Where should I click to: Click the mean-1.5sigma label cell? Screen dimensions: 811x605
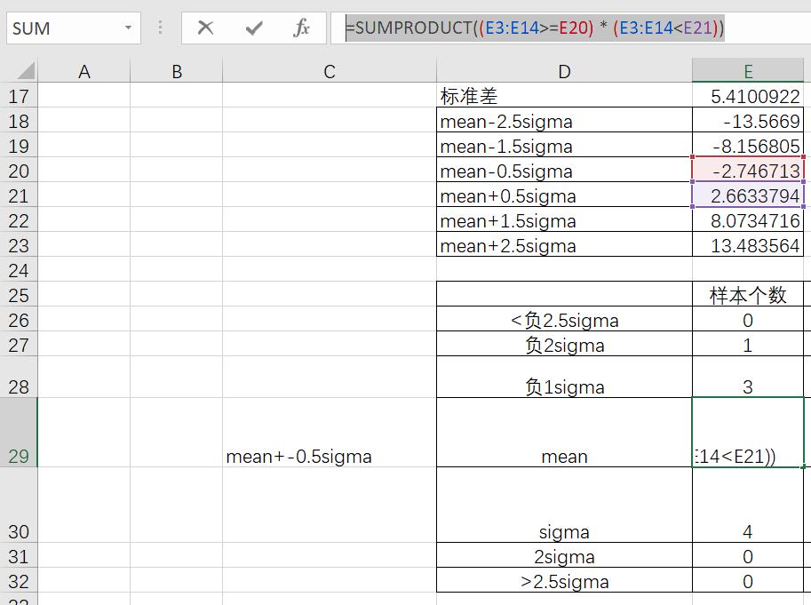pyautogui.click(x=564, y=146)
